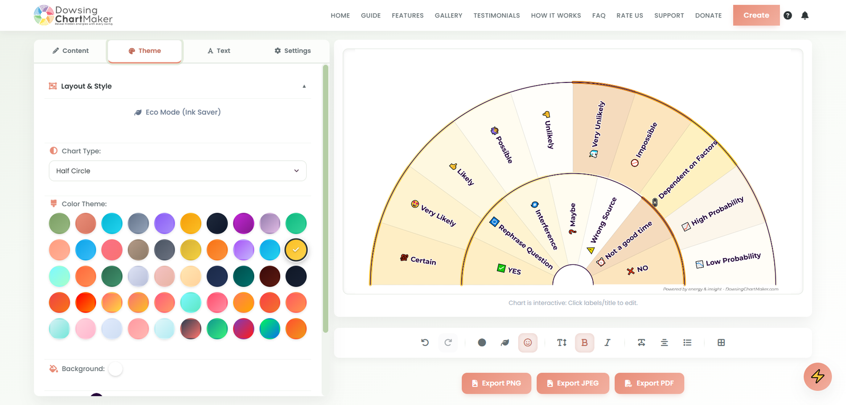The image size is (846, 405).
Task: Click Export JPEG button
Action: point(573,383)
